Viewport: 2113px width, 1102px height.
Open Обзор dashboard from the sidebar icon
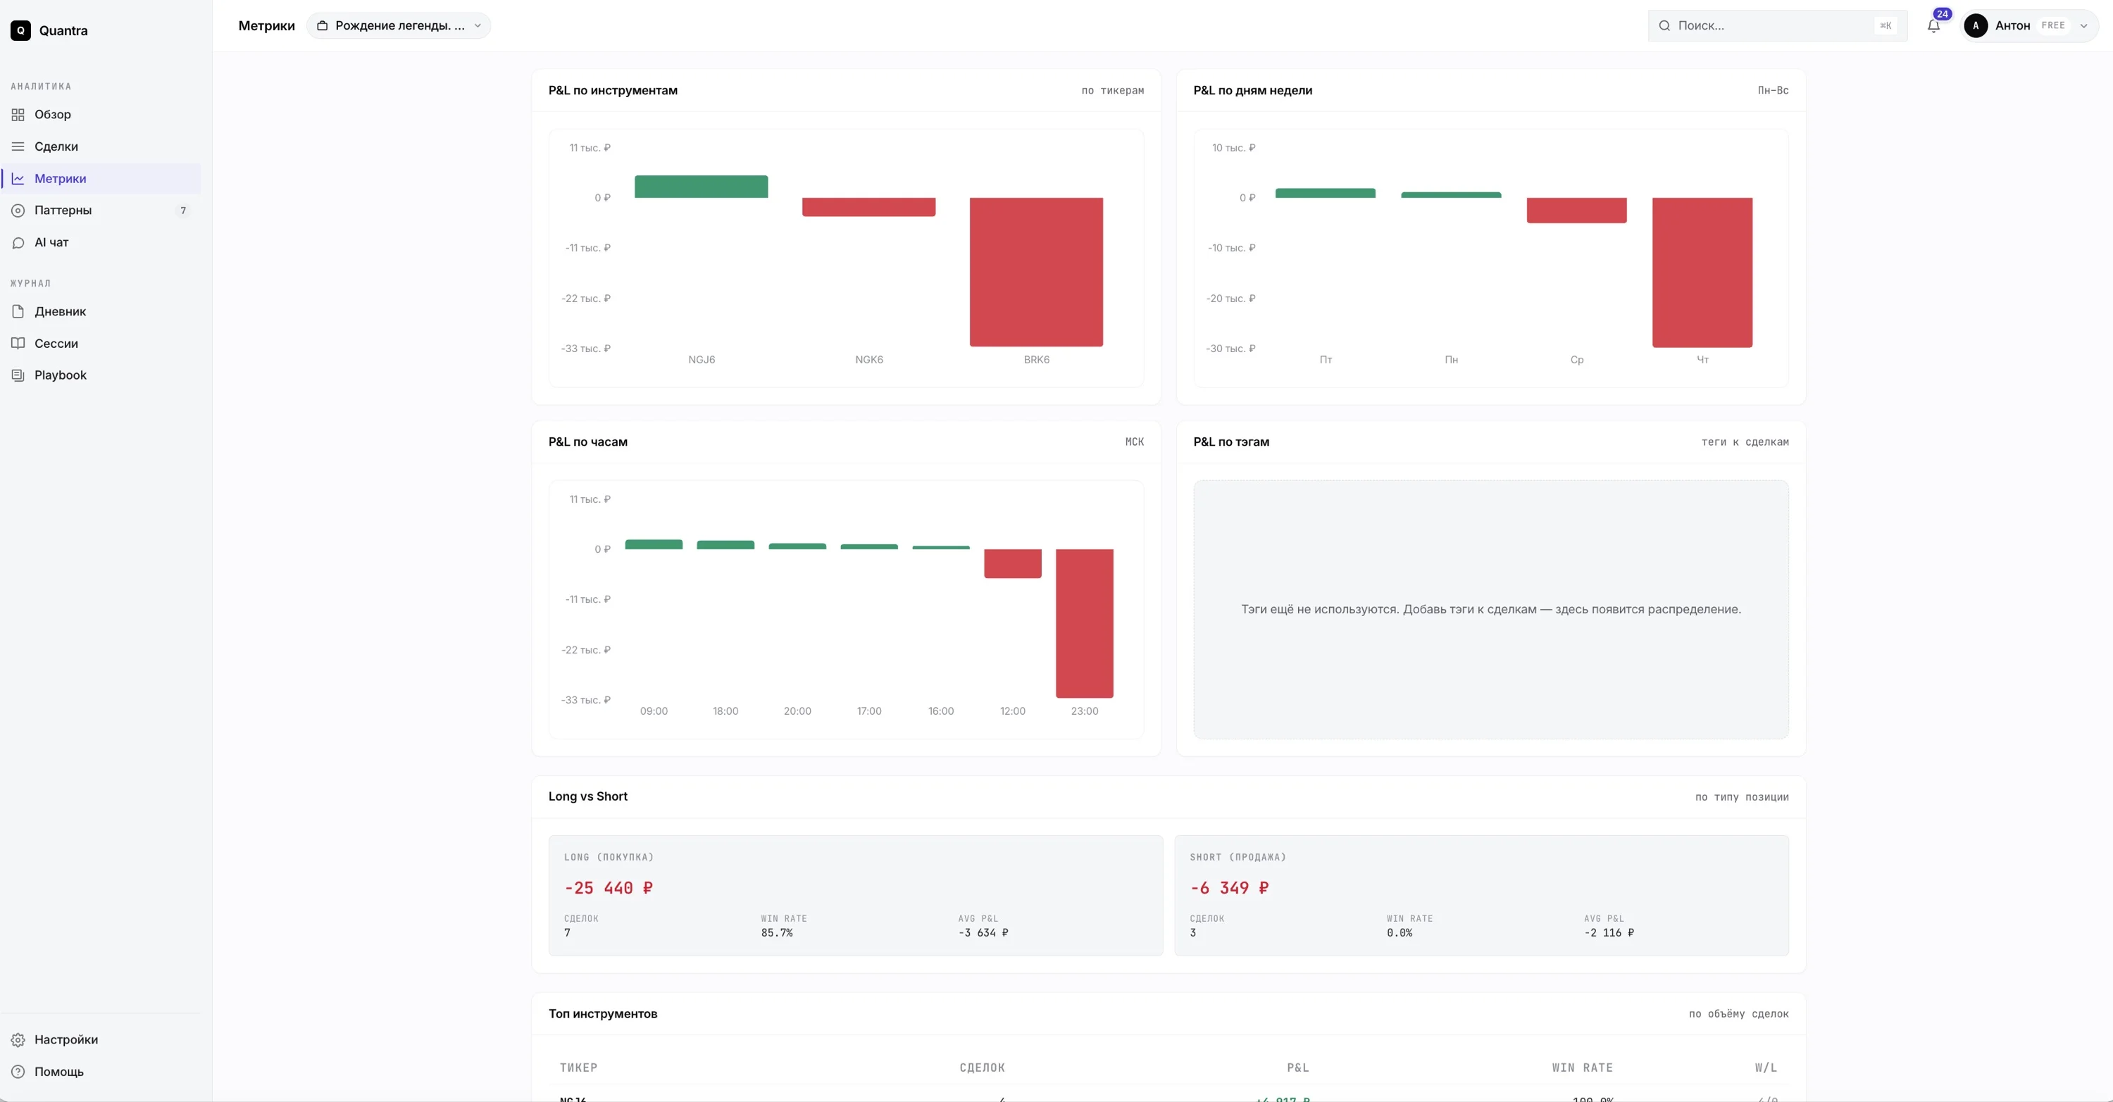tap(18, 115)
